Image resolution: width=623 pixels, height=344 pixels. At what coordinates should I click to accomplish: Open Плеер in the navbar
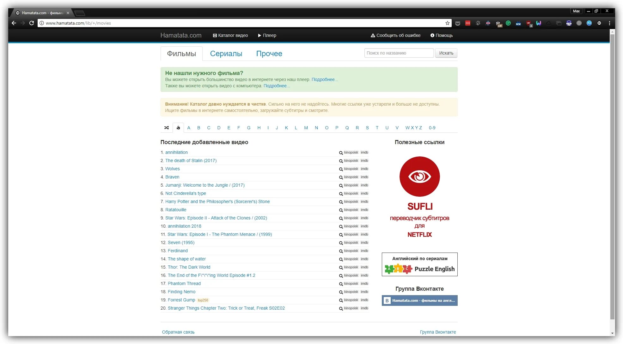point(267,35)
